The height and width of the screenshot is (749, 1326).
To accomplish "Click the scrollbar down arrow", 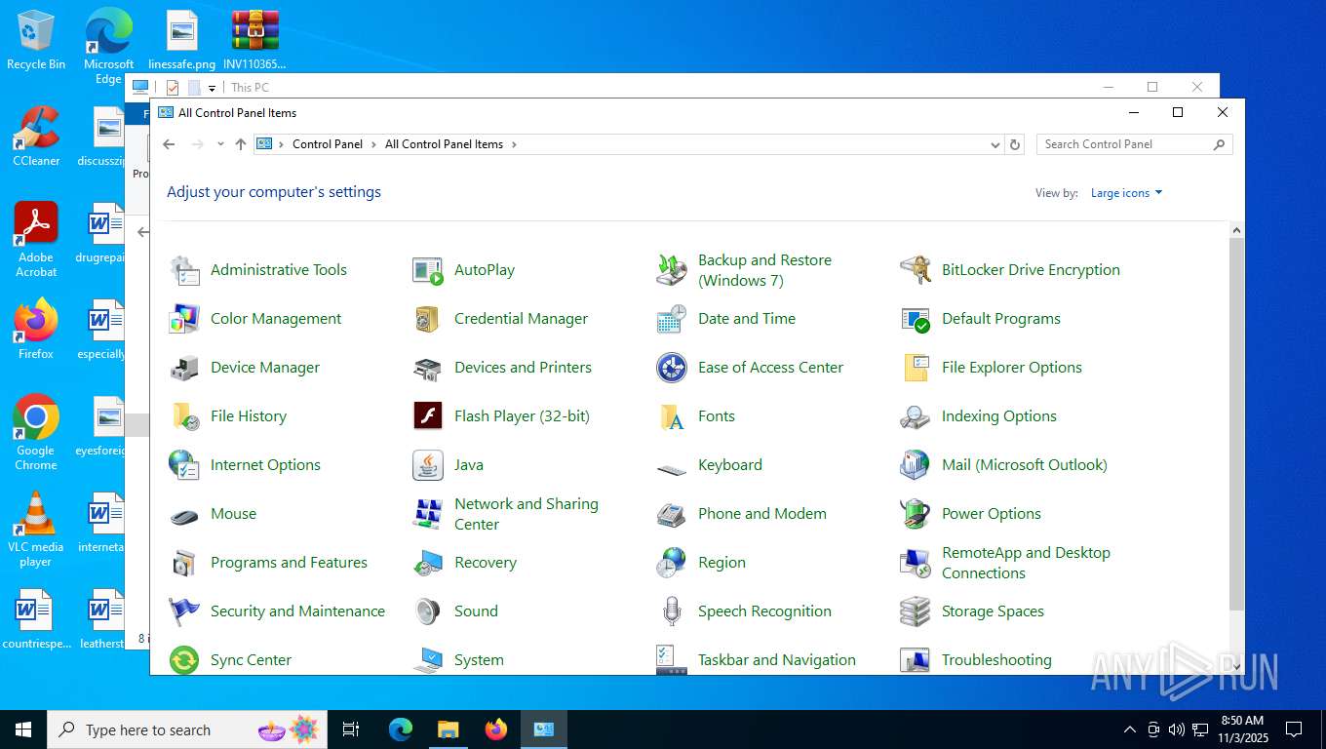I will 1236,666.
